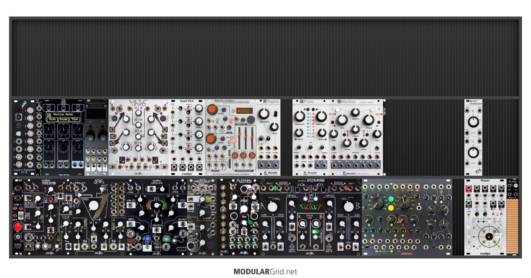Toggle the Maths channel 1 Cycle button
This screenshot has height=278, width=531.
tap(115, 119)
